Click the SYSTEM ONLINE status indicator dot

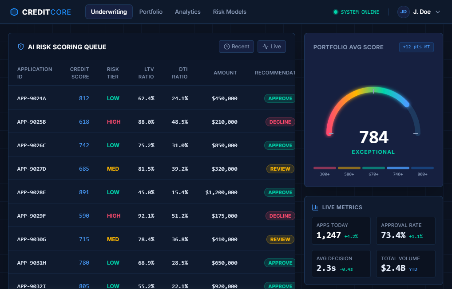pos(336,12)
